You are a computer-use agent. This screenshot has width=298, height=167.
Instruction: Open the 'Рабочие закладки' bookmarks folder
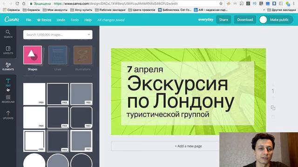(x=110, y=10)
